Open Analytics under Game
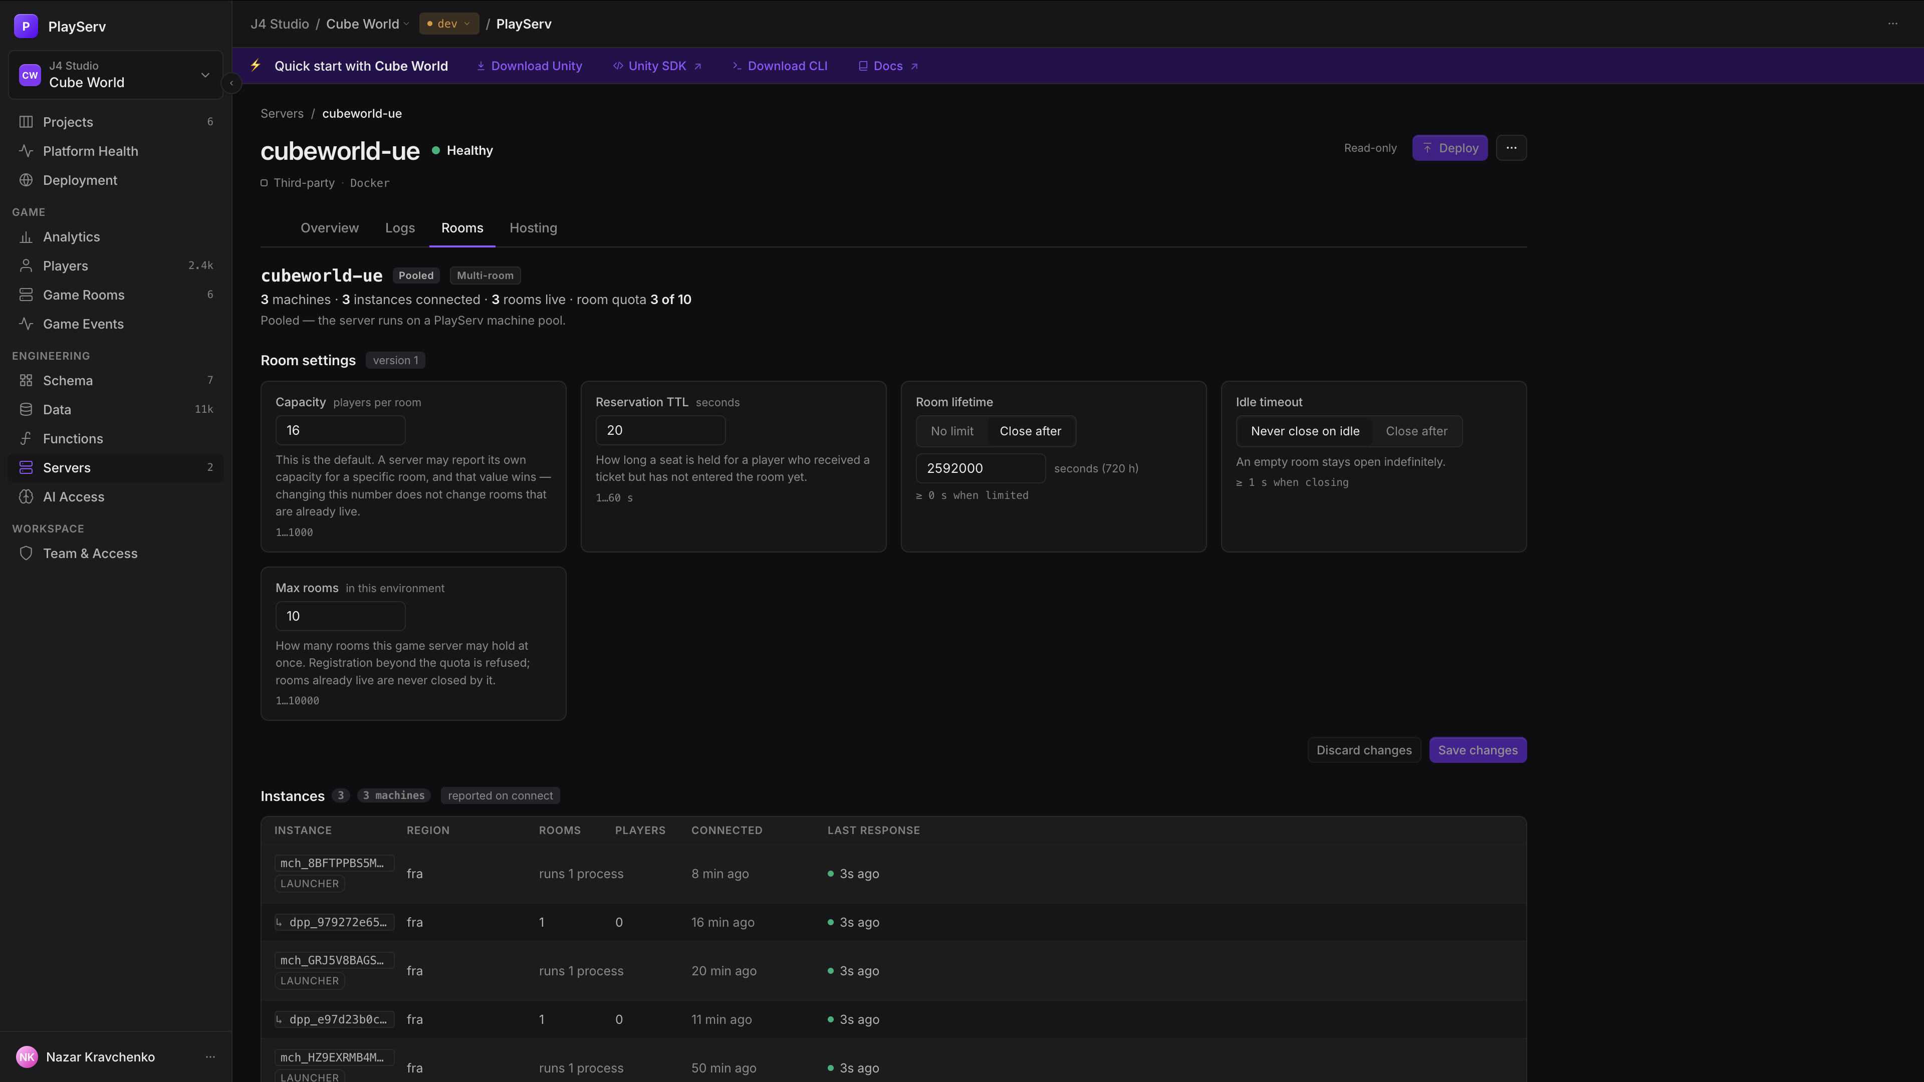This screenshot has height=1082, width=1924. point(116,237)
